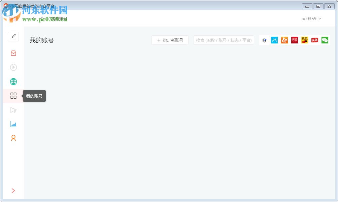
Task: Select the grid-style My Accounts icon
Action: (x=13, y=96)
